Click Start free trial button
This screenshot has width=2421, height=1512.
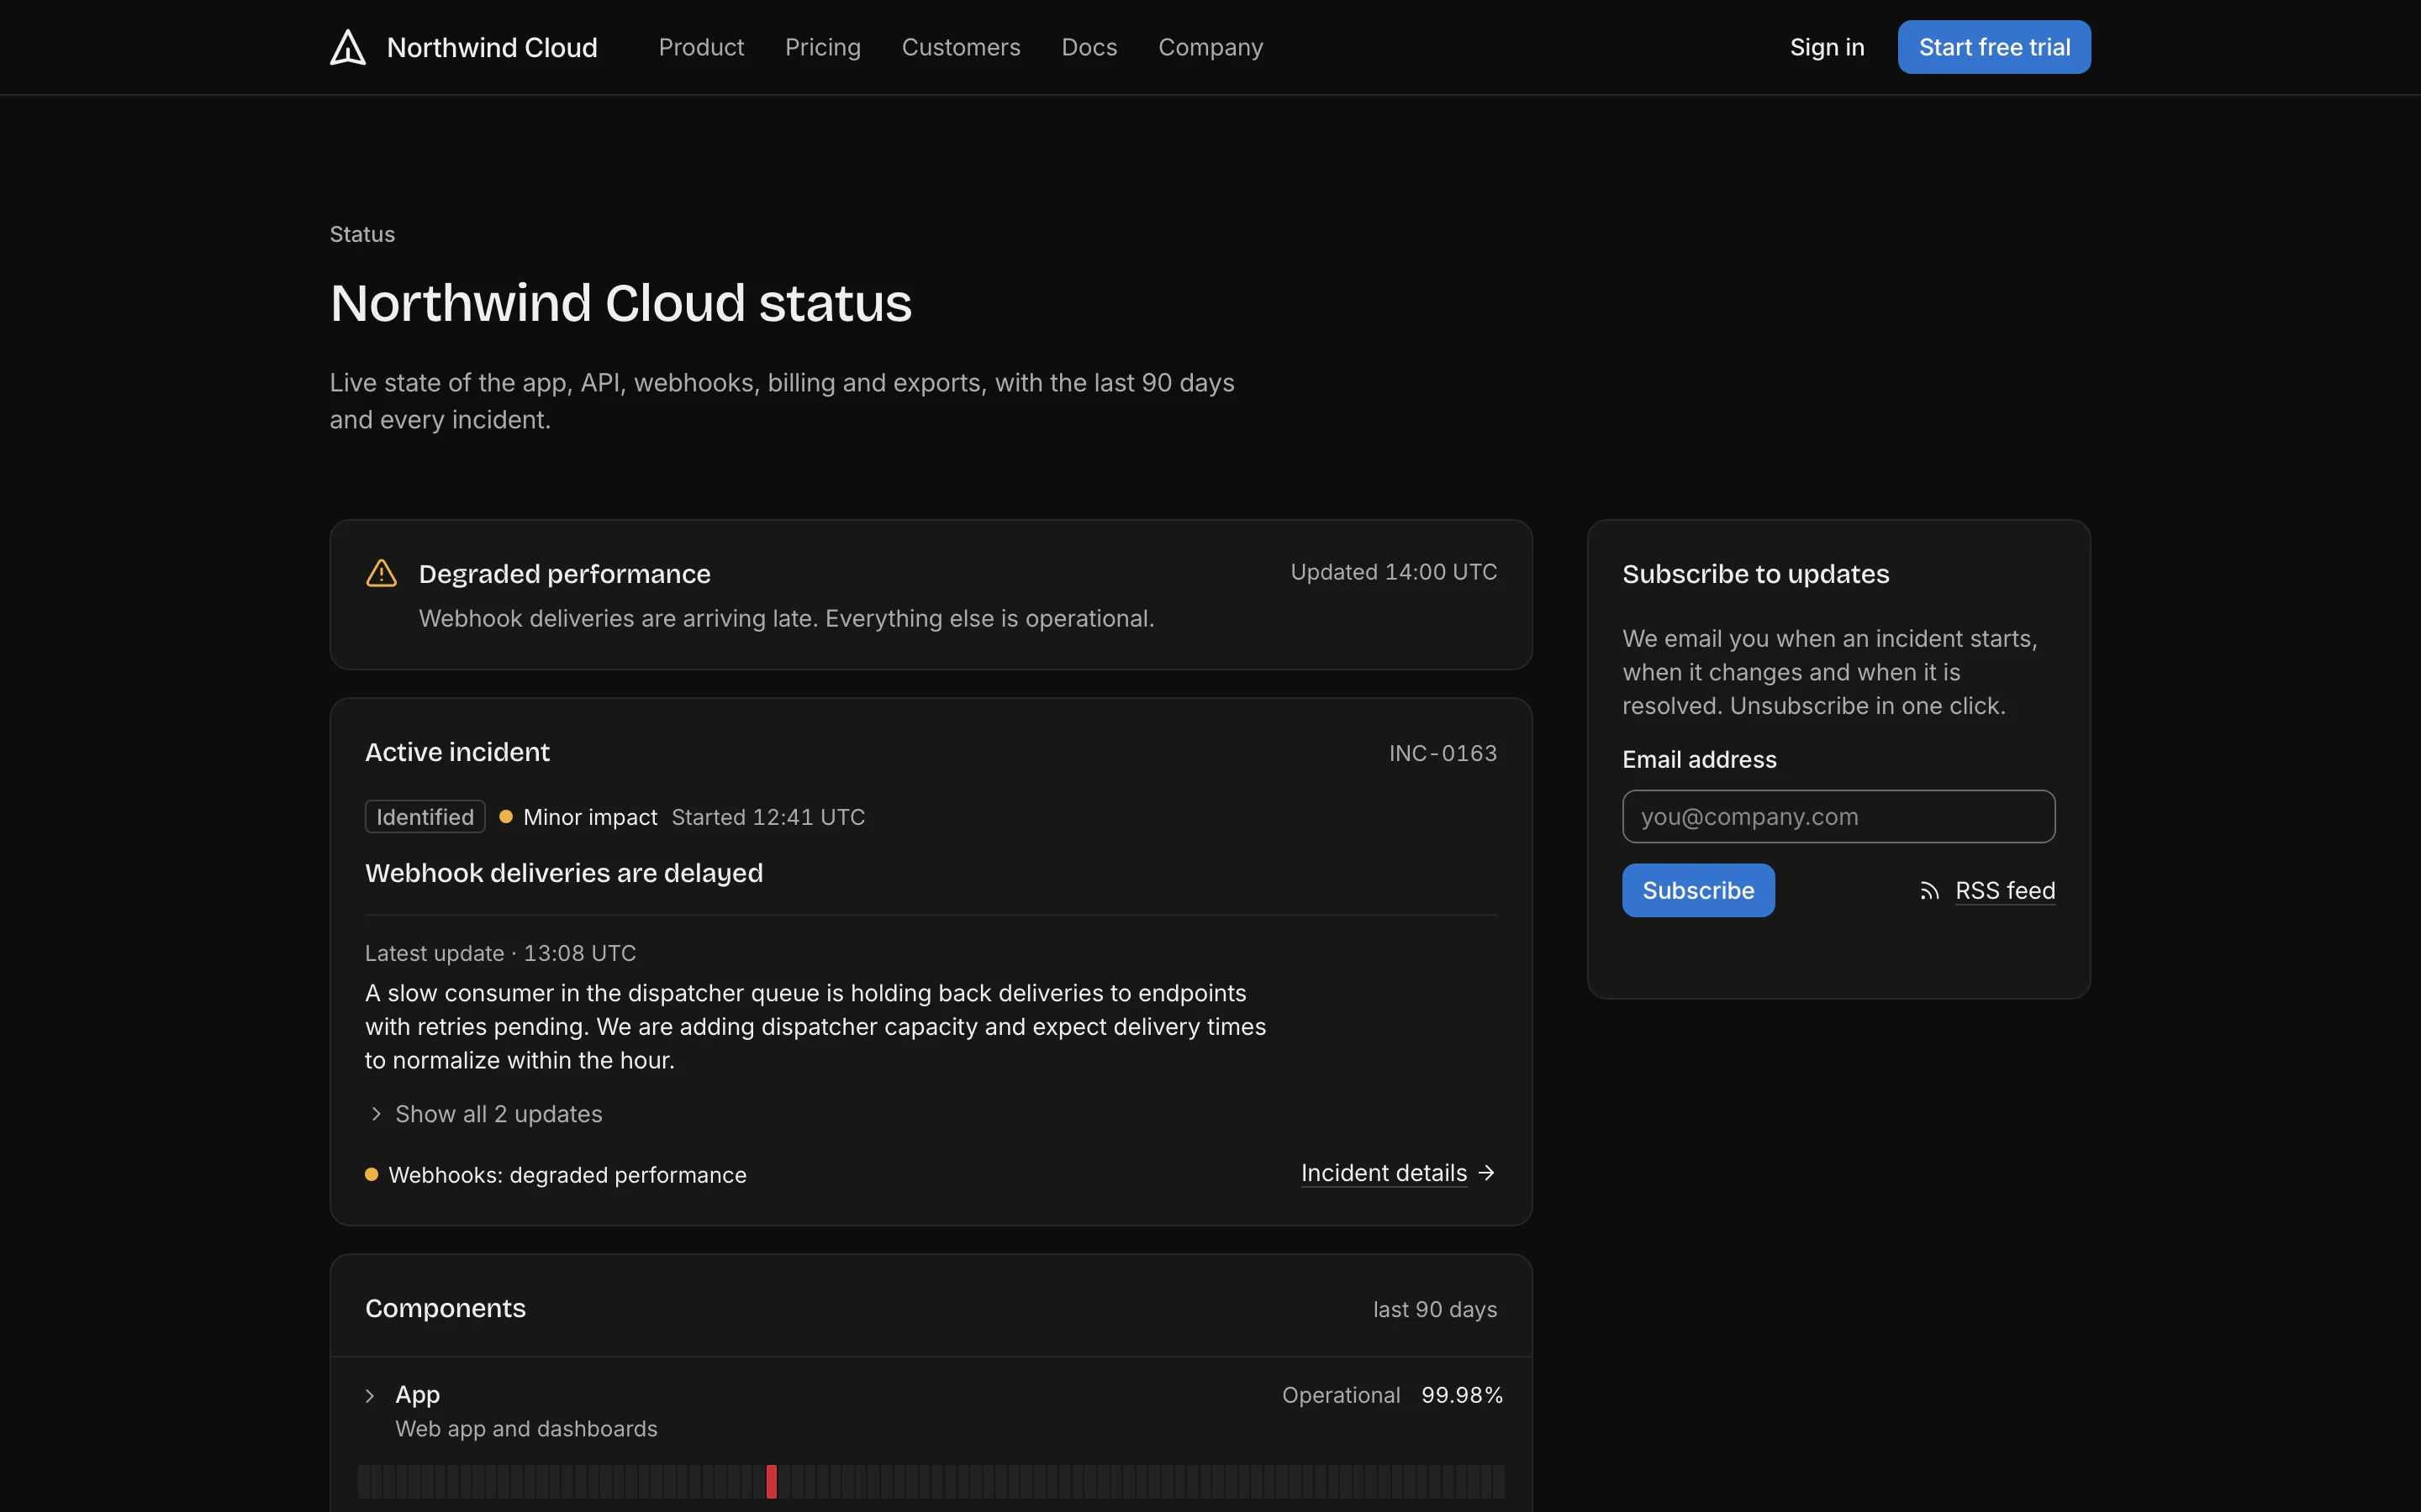[1994, 47]
